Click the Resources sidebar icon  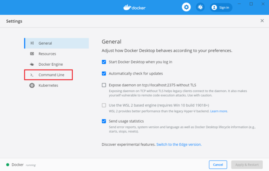[32, 53]
